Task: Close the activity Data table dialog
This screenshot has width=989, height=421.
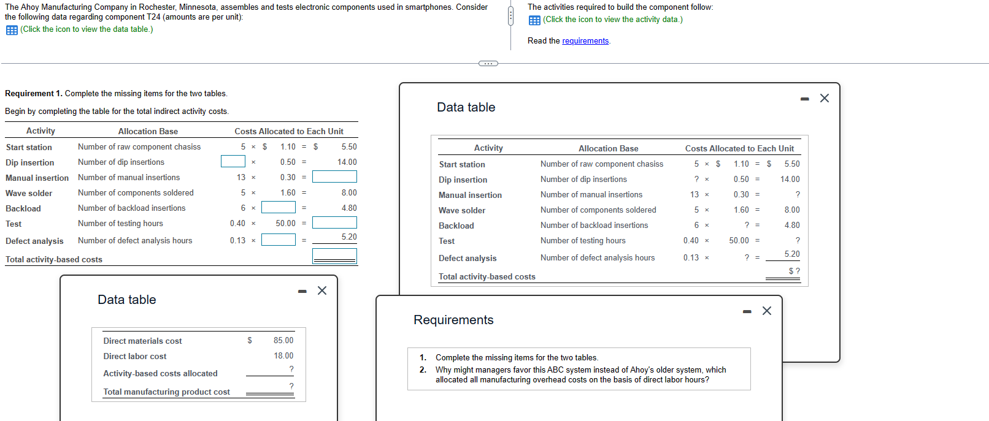Action: pyautogui.click(x=825, y=98)
